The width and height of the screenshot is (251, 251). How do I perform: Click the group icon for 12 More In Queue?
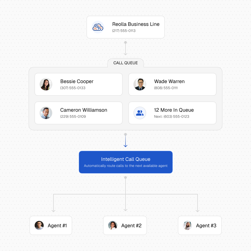pyautogui.click(x=140, y=113)
